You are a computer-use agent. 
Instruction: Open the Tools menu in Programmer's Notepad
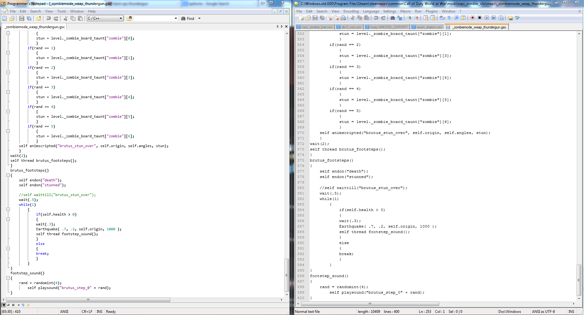pyautogui.click(x=61, y=11)
